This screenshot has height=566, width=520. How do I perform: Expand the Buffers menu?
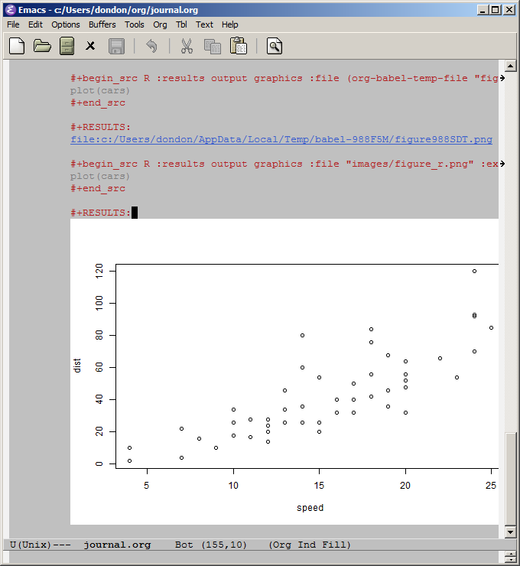pyautogui.click(x=102, y=24)
